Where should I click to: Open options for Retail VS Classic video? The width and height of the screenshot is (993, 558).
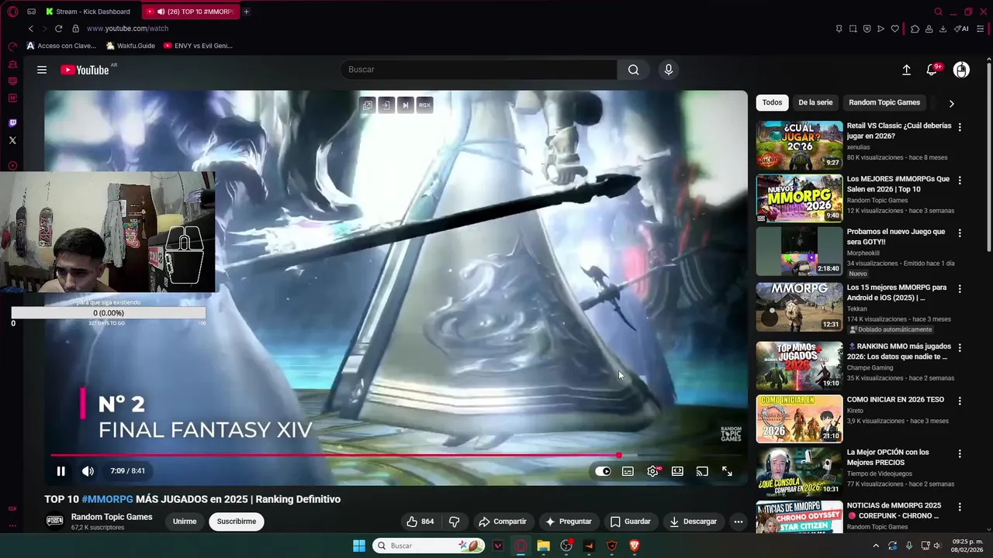960,127
